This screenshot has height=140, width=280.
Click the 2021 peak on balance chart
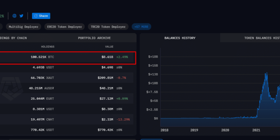(x=267, y=73)
